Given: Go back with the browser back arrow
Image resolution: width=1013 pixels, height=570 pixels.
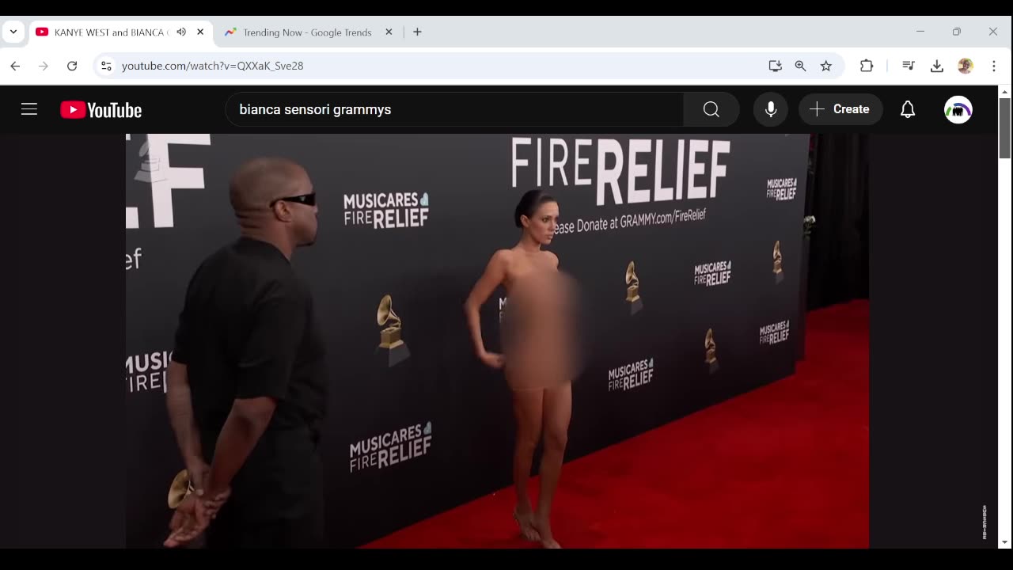Looking at the screenshot, I should tap(15, 66).
